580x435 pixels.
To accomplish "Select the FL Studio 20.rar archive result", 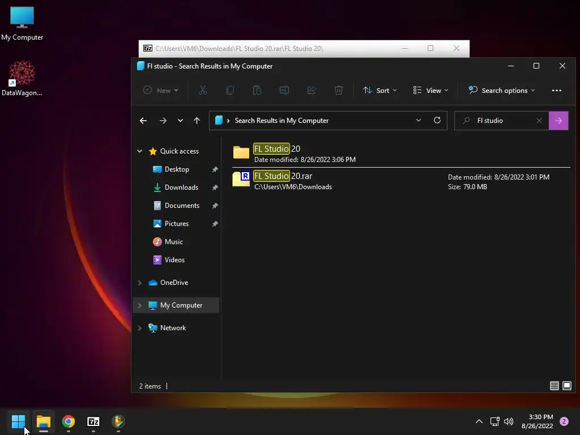I will (401, 181).
